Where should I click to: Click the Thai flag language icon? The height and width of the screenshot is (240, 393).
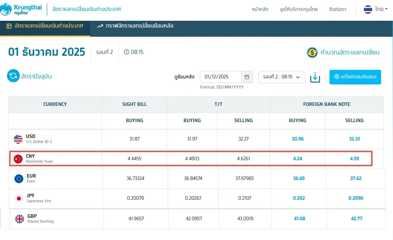pos(368,9)
